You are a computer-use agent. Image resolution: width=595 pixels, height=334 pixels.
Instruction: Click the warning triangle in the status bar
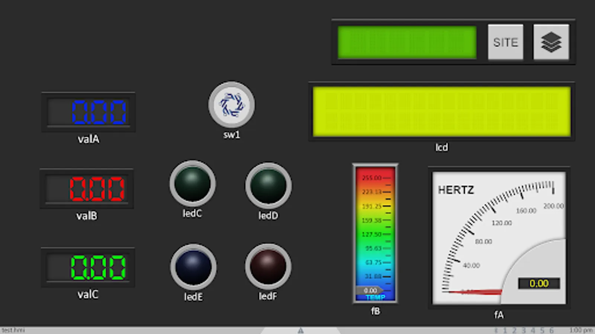pyautogui.click(x=300, y=330)
